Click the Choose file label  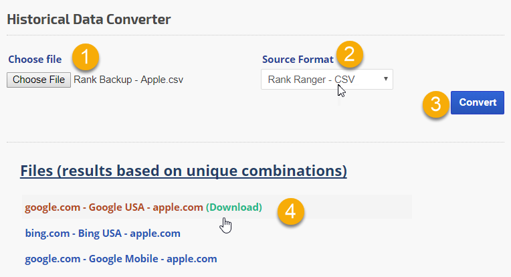(35, 60)
